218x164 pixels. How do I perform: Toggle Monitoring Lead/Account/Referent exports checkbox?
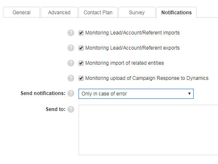pyautogui.click(x=81, y=48)
